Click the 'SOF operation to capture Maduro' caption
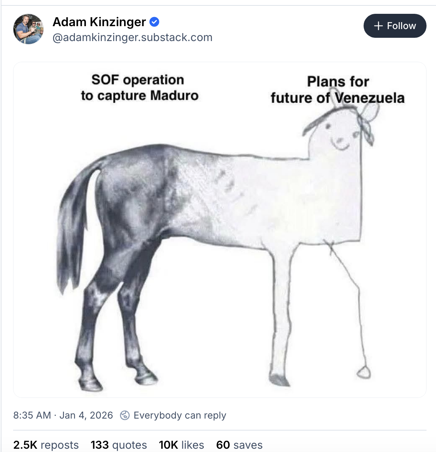Screen dimensions: 436x452 coord(139,88)
